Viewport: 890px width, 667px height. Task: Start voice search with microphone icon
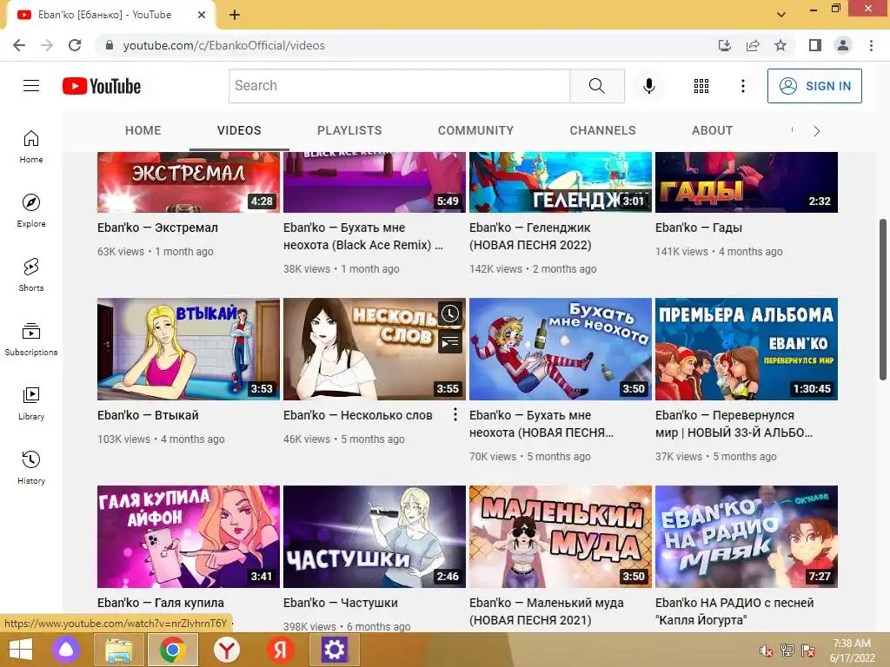point(648,86)
